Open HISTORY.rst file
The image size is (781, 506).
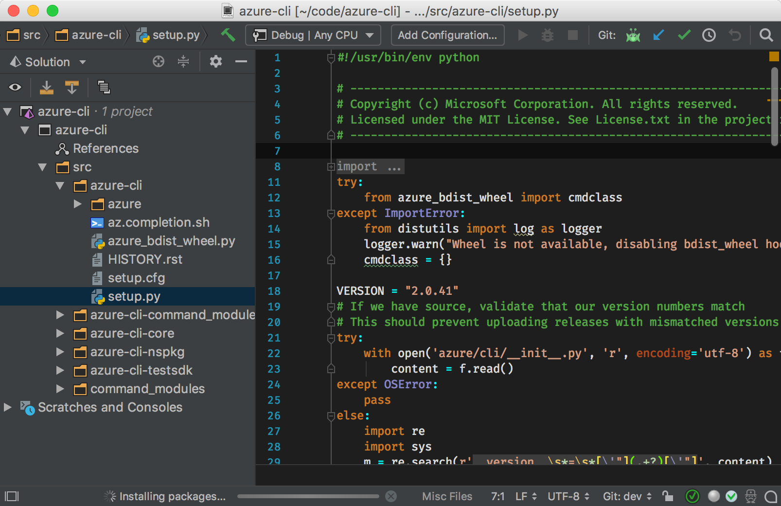(x=145, y=259)
